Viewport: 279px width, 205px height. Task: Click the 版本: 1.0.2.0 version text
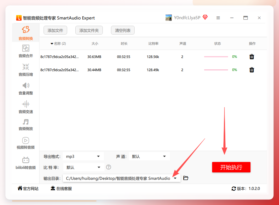coord(248,189)
